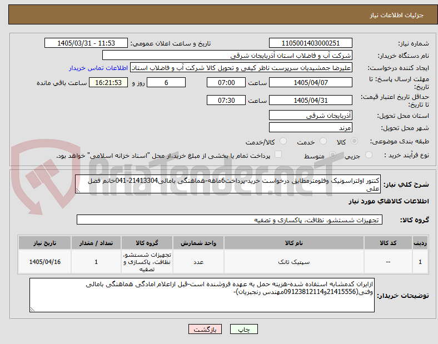
Task: Click the سپتیک تانک item cell
Action: (x=294, y=262)
